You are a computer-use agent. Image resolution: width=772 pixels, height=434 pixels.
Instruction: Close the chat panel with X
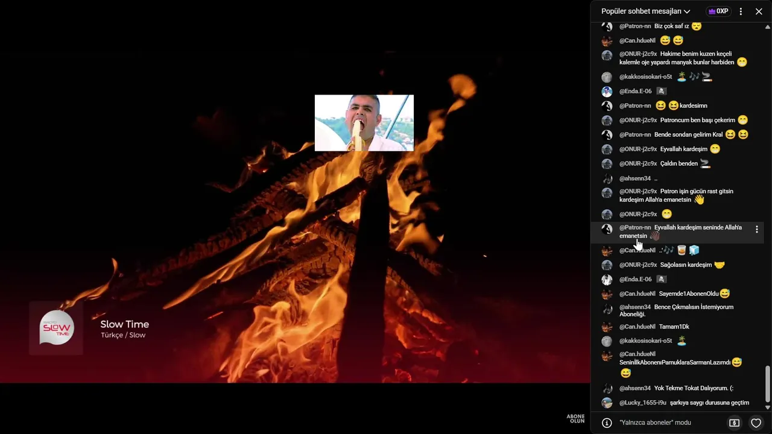(759, 11)
